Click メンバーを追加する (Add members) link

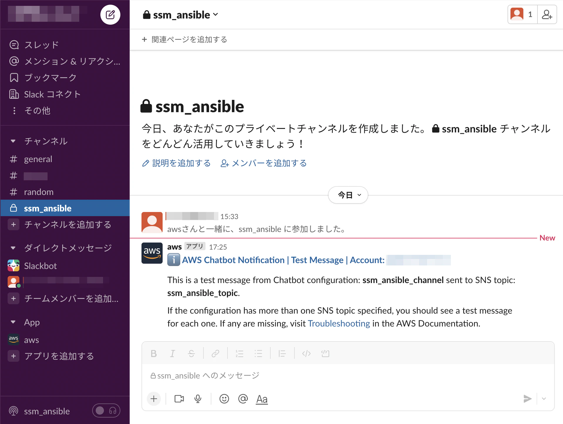264,163
